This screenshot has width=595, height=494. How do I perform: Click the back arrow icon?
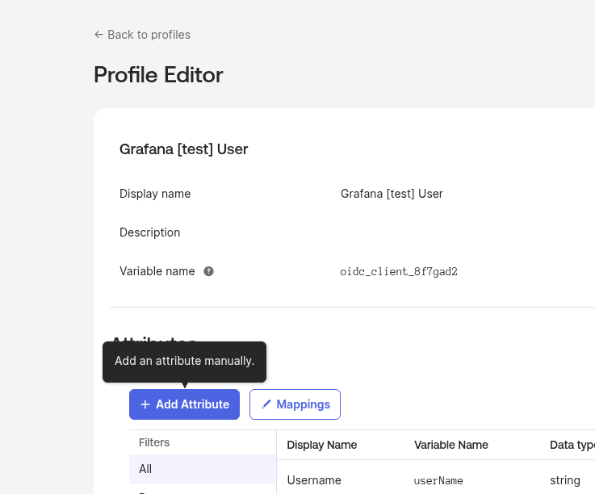pyautogui.click(x=98, y=35)
